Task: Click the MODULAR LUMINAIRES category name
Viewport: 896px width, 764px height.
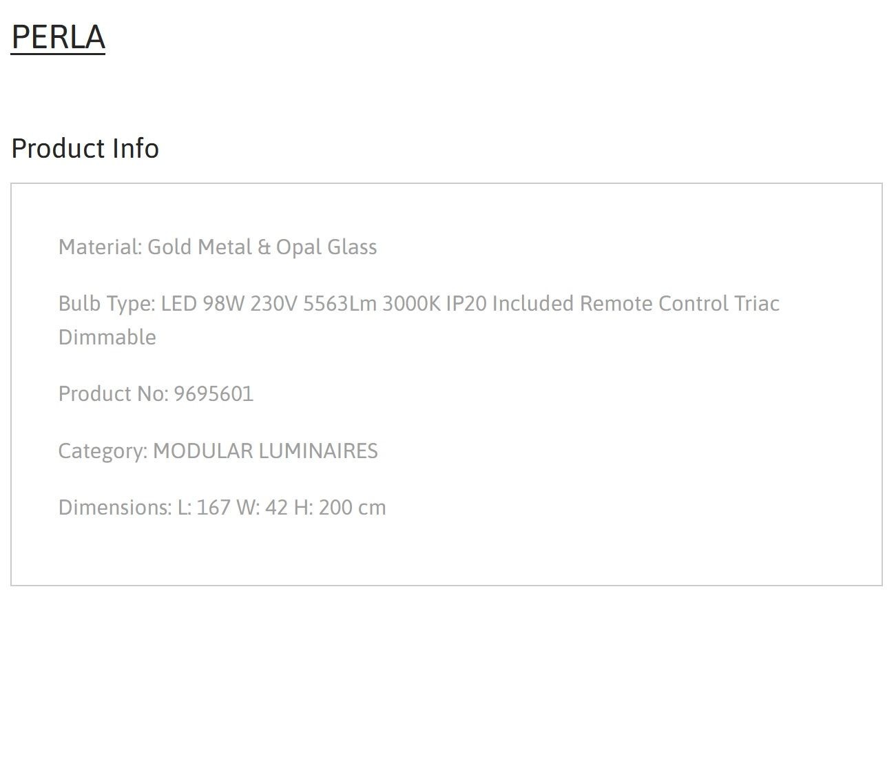Action: point(265,451)
